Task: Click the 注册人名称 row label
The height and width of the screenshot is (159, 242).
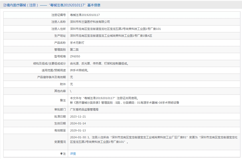Action: pyautogui.click(x=58, y=22)
